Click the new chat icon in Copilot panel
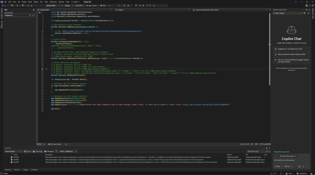 (x=304, y=13)
